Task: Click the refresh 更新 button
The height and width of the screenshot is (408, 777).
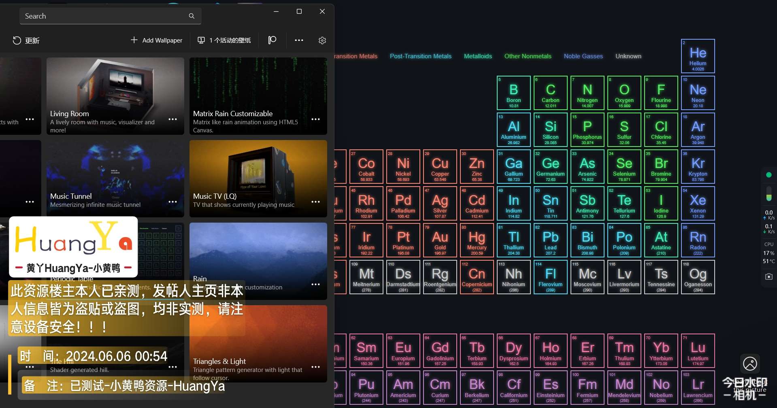Action: click(x=26, y=40)
